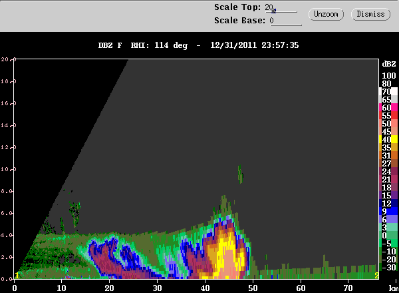399x293 pixels.
Task: Click the yellow endpoint marker 2
Action: pyautogui.click(x=376, y=276)
